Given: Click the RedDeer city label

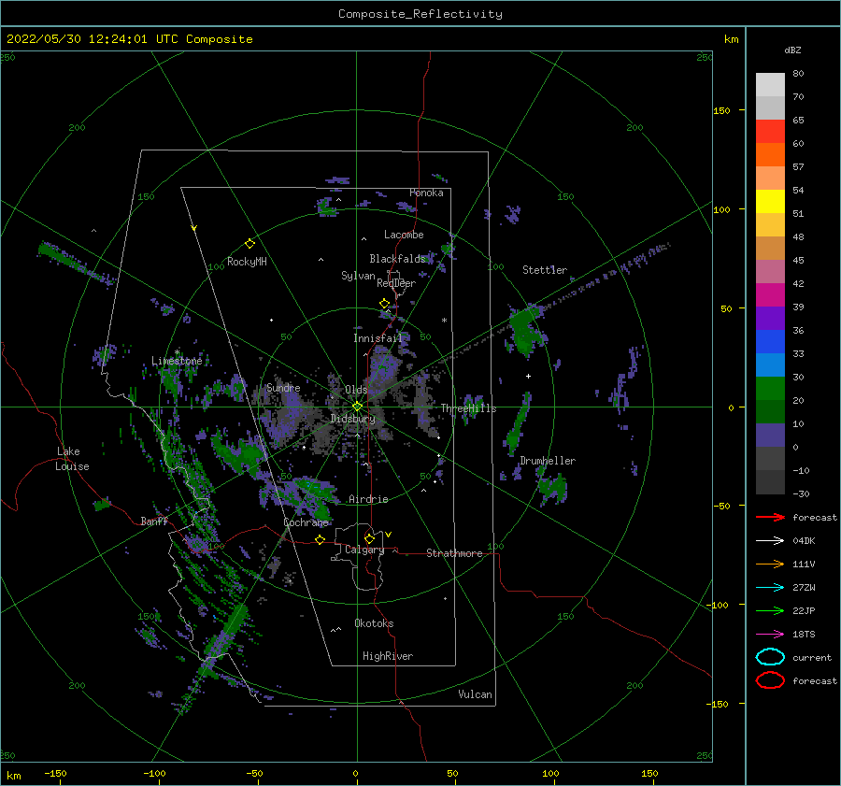Looking at the screenshot, I should (396, 283).
